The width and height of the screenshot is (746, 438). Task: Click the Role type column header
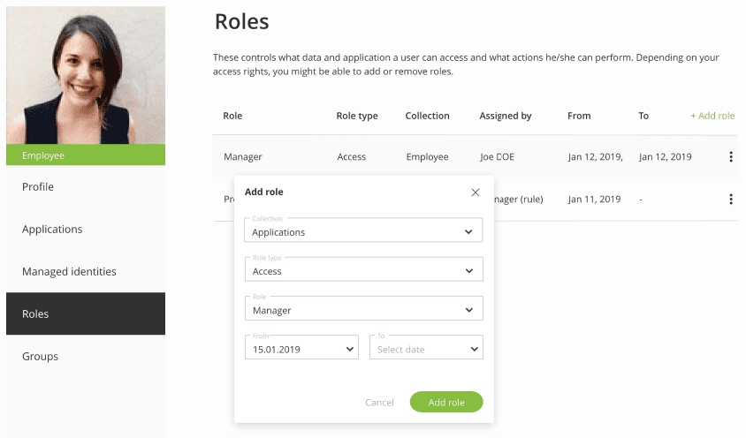pyautogui.click(x=357, y=116)
